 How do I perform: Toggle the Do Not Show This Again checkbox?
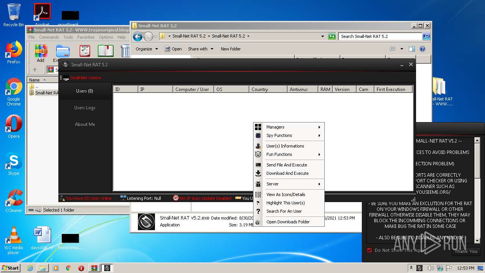(369, 250)
